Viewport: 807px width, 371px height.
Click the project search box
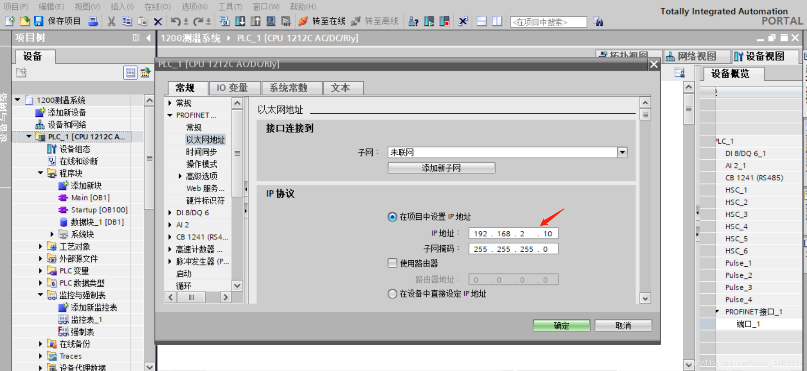(x=548, y=22)
